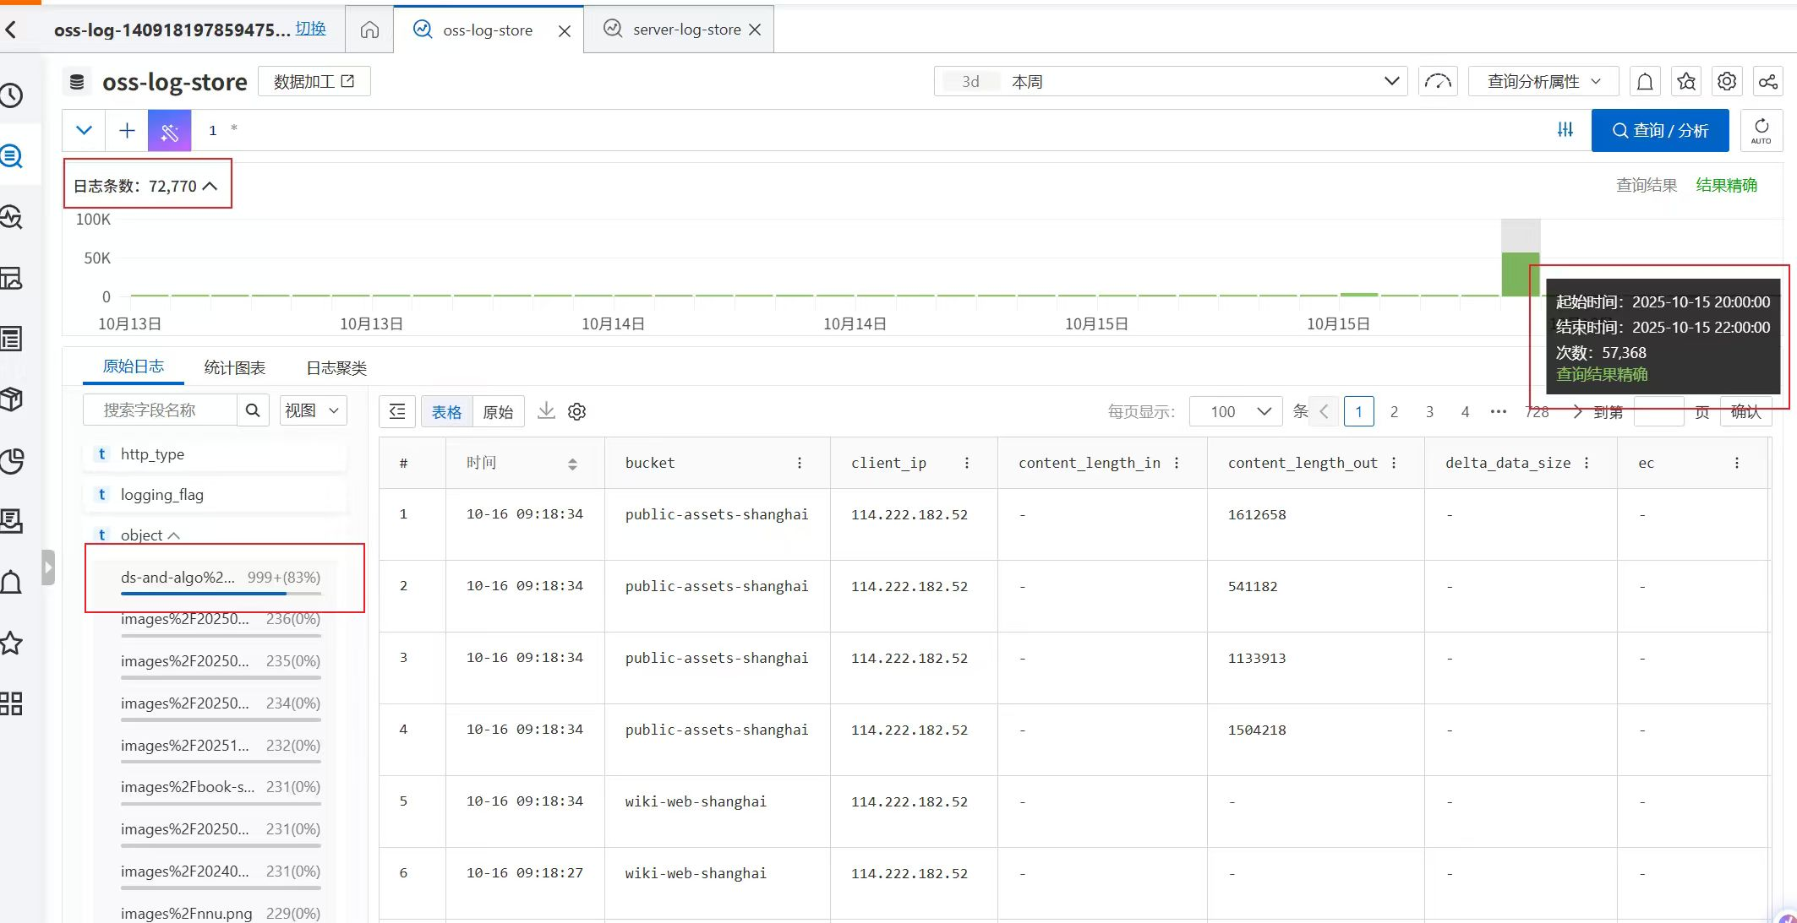Click the home tab icon
The height and width of the screenshot is (923, 1797).
pos(369,30)
